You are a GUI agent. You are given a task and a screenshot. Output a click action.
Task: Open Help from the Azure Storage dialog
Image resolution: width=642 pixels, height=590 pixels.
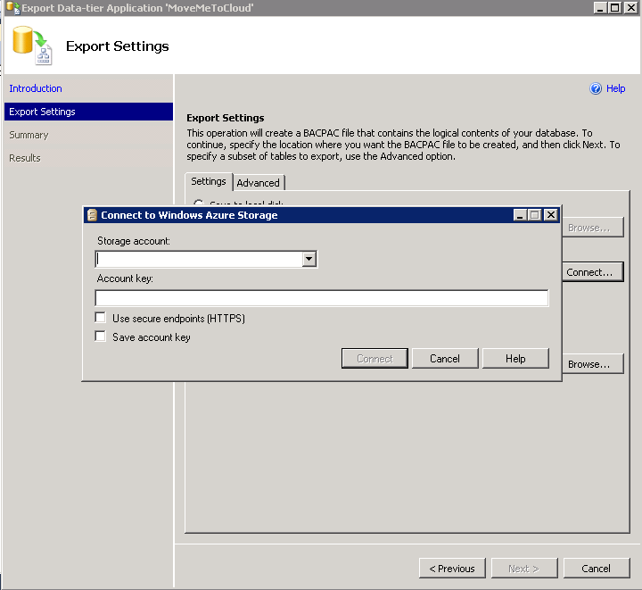point(515,359)
